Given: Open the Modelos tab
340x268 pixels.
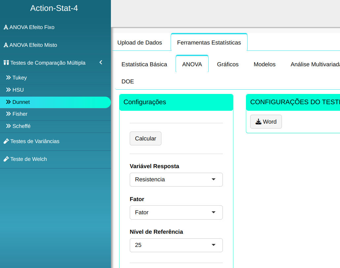Looking at the screenshot, I should (x=264, y=64).
